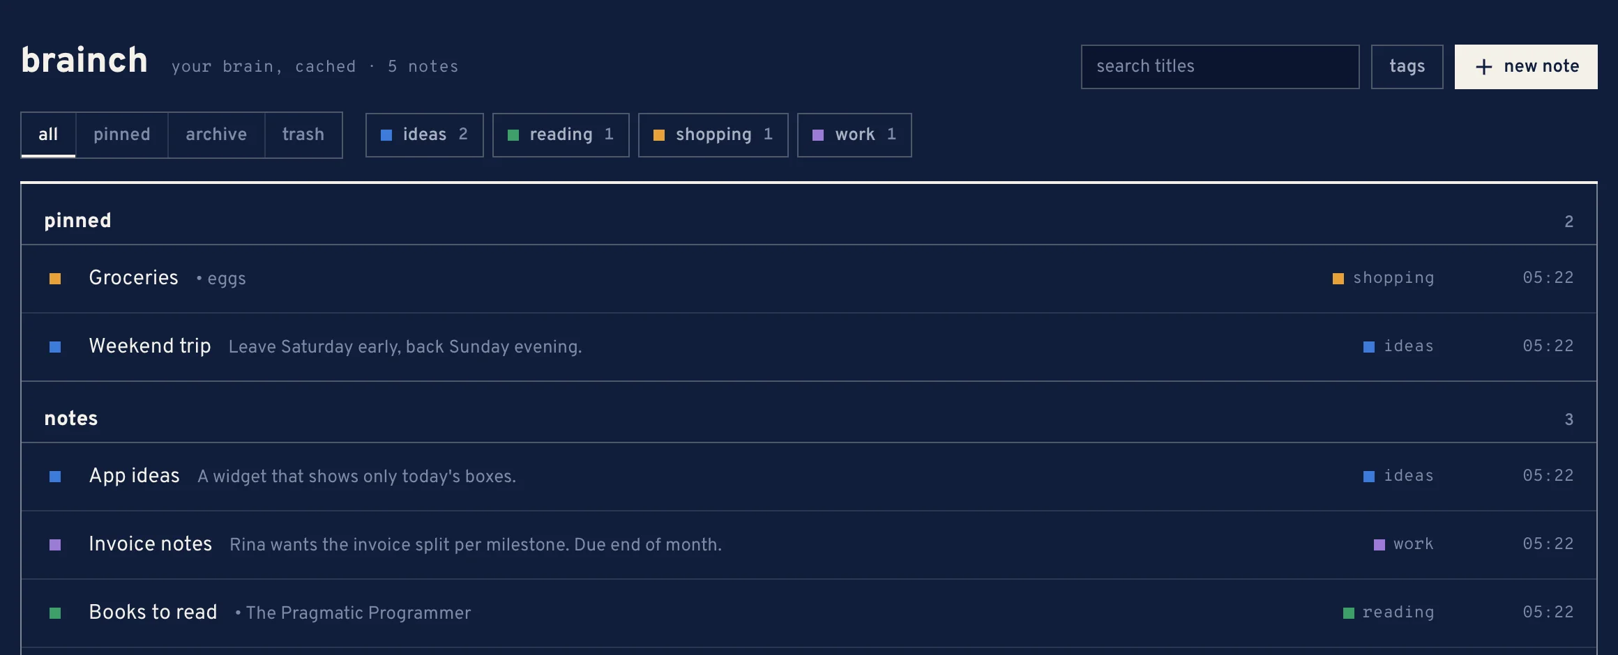Click the purple square before Invoice notes
1618x655 pixels.
coord(55,545)
